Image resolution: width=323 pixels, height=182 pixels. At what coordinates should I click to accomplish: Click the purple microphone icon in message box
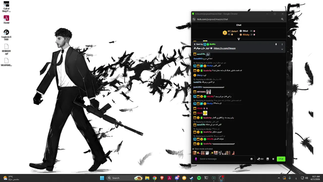[x=196, y=159]
